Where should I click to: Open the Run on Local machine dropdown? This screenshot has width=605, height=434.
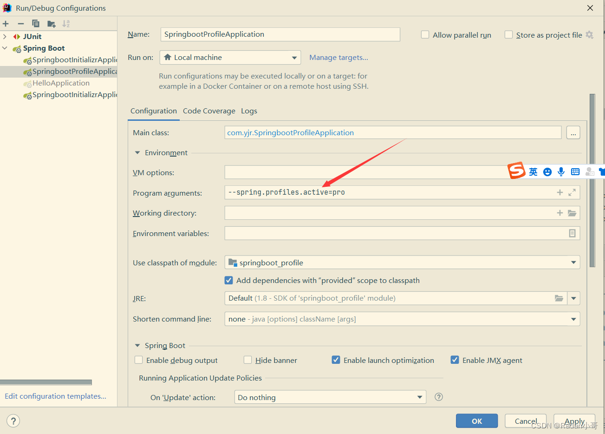(230, 58)
